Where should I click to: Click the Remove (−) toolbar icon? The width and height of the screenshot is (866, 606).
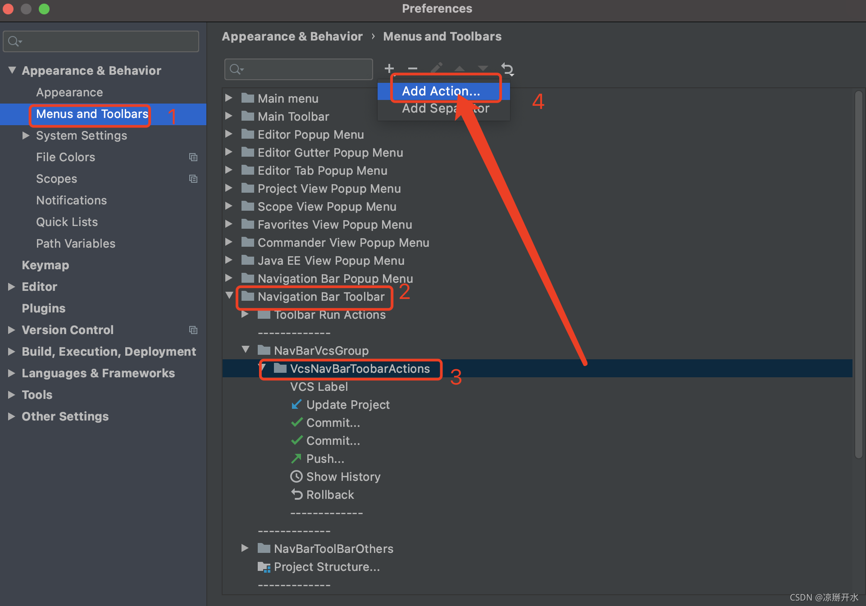pos(412,68)
